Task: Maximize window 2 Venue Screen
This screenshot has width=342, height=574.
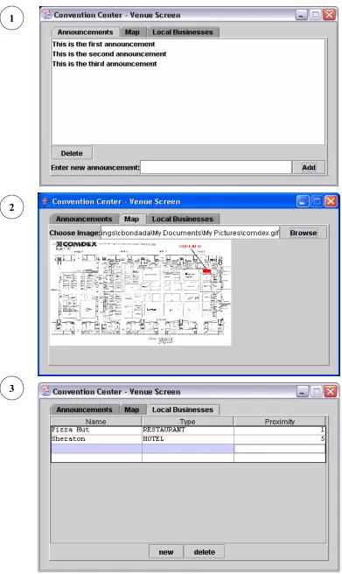Action: pos(317,202)
